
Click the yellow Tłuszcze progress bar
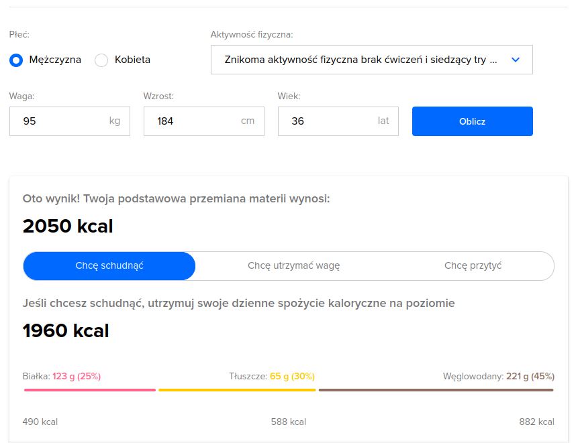(237, 389)
